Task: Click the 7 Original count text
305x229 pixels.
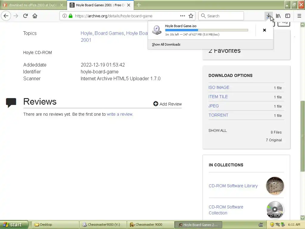Action: point(274,140)
